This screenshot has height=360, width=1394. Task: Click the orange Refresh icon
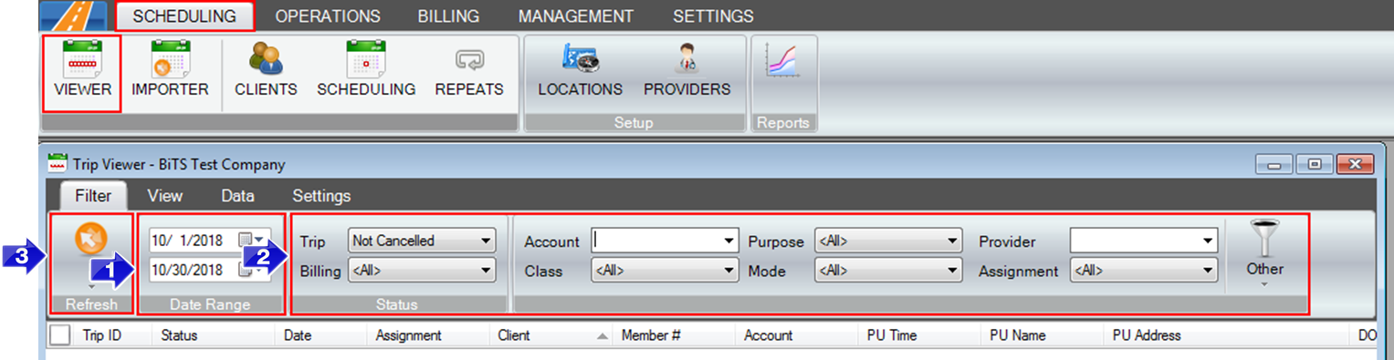pos(91,239)
